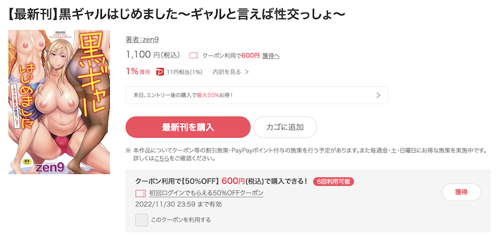496x238 pixels.
Task: Buy with the 最新刊を購入 button
Action: pyautogui.click(x=188, y=127)
